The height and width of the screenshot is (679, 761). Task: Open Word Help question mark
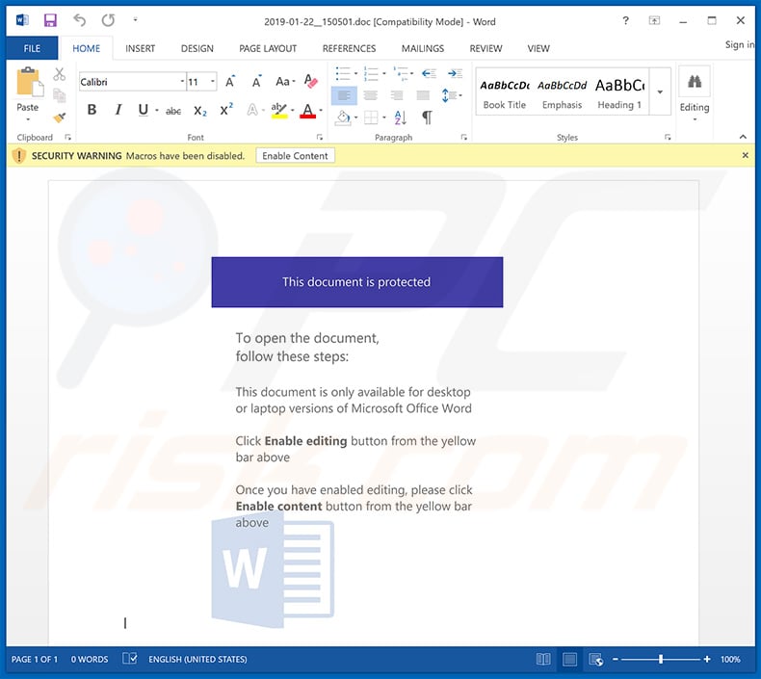click(x=625, y=20)
